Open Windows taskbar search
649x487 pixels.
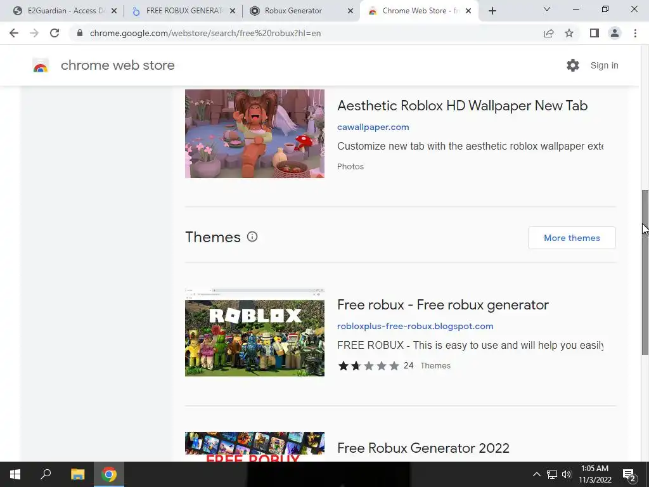[x=46, y=474]
